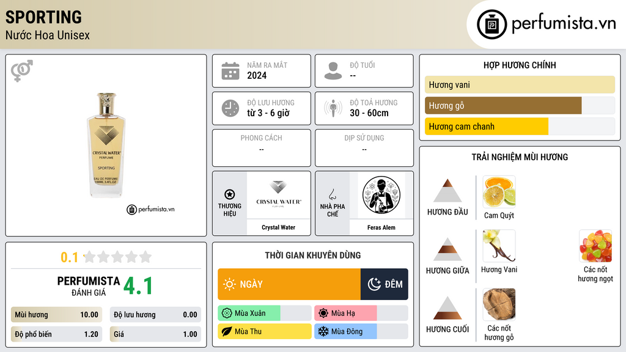Click the Hương vani accord bar
The height and width of the screenshot is (352, 626).
tap(520, 84)
